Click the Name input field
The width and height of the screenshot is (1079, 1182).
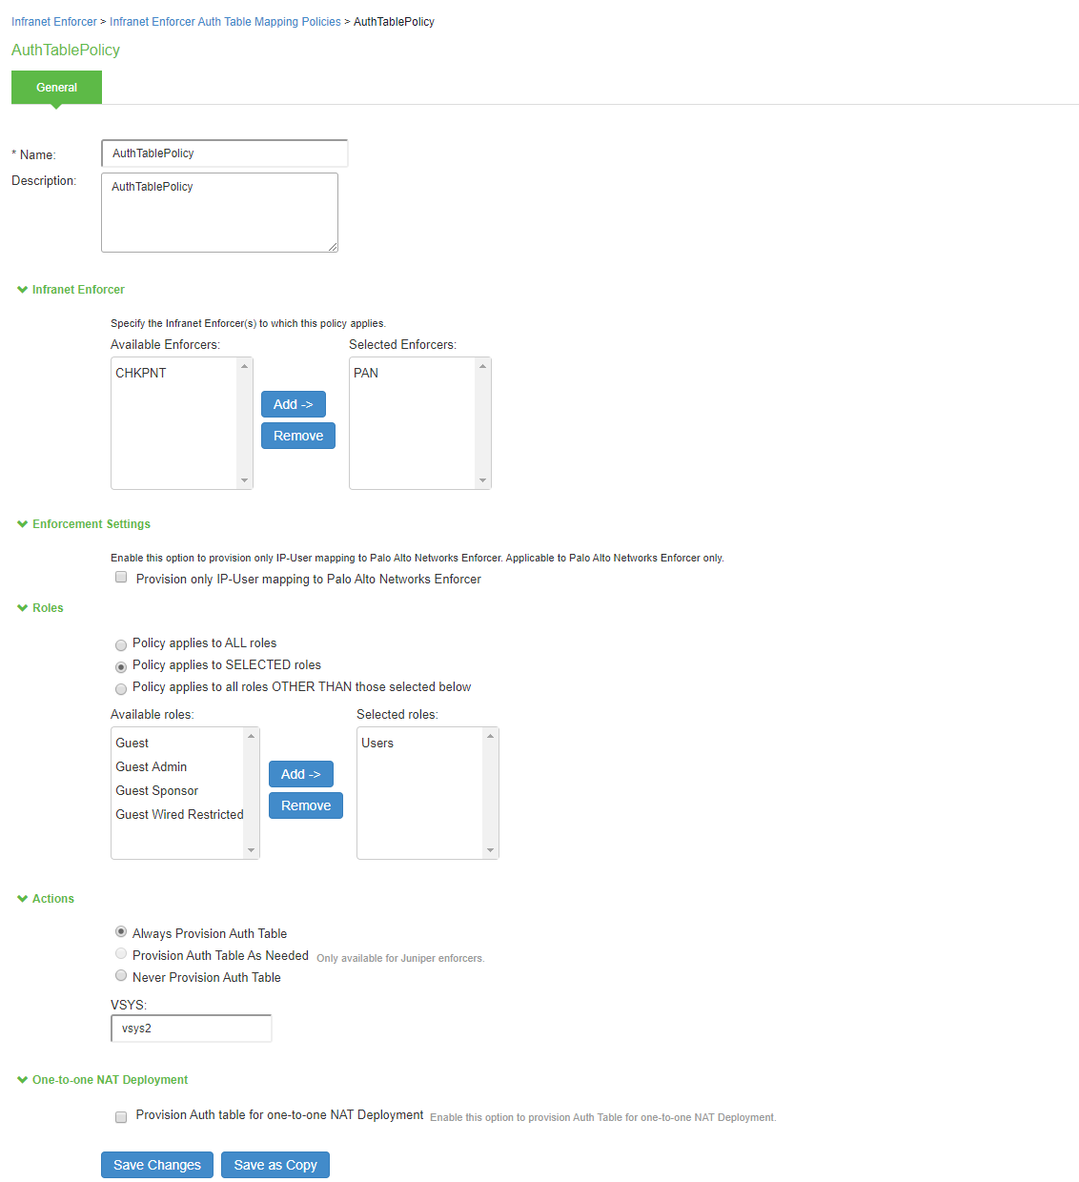(x=225, y=153)
